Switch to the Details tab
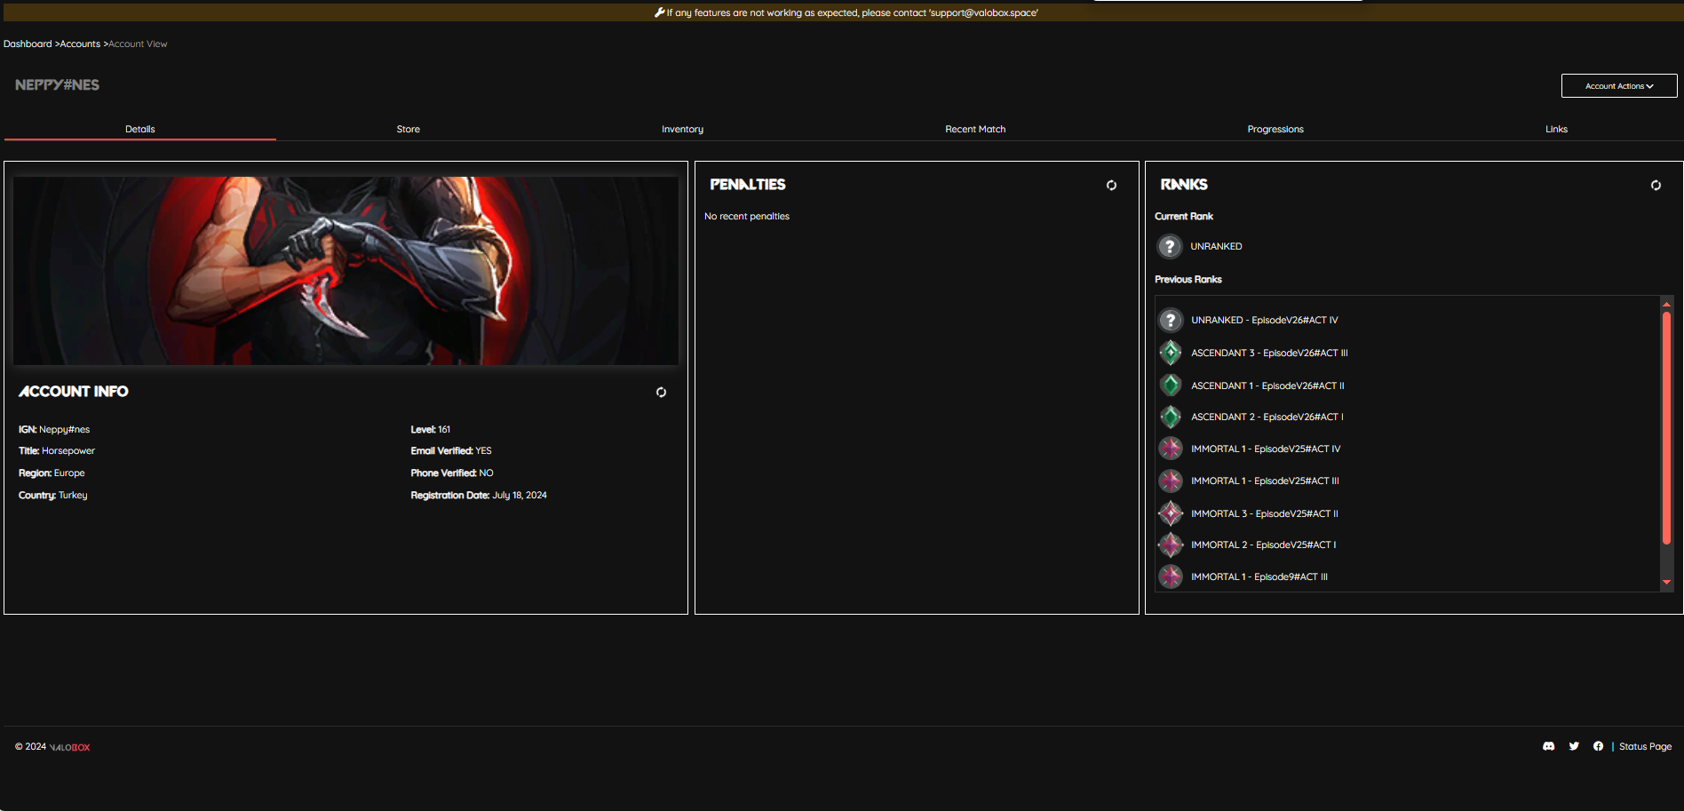This screenshot has width=1684, height=811. [x=140, y=130]
